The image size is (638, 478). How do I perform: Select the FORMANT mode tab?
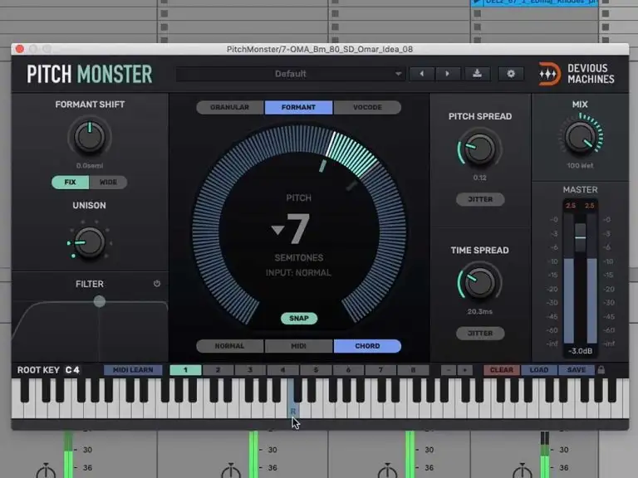tap(298, 107)
